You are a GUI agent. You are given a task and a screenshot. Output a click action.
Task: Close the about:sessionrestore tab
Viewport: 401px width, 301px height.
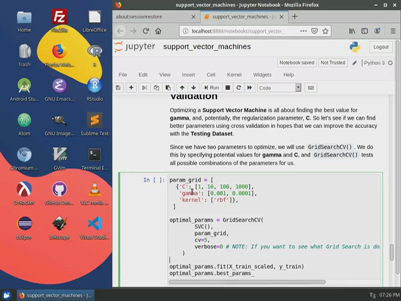pyautogui.click(x=193, y=17)
